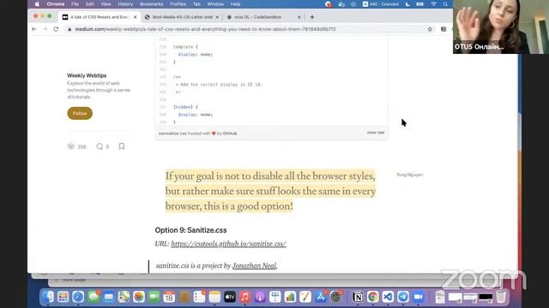Viewport: 549px width, 308px height.
Task: Open Safari from the dock
Action: 78,297
